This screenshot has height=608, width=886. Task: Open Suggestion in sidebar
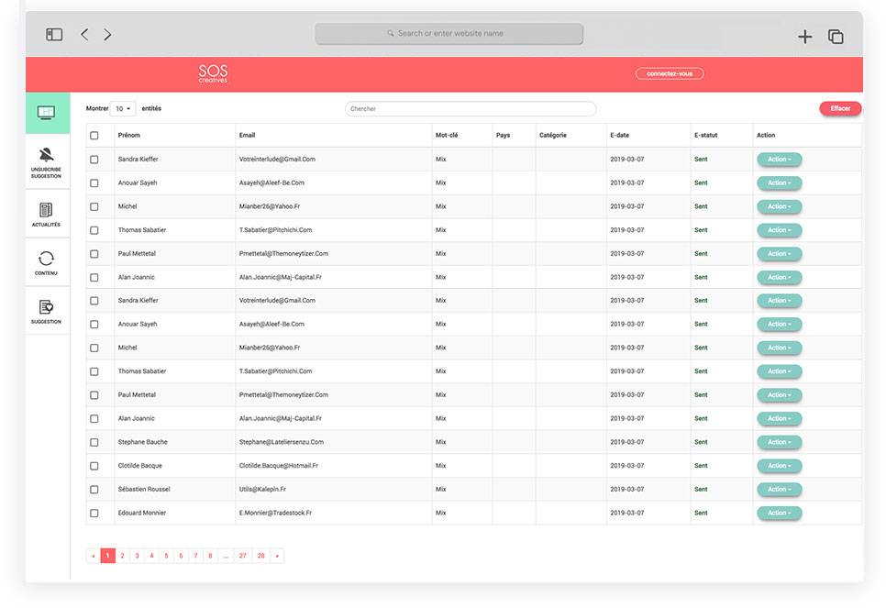[x=47, y=312]
